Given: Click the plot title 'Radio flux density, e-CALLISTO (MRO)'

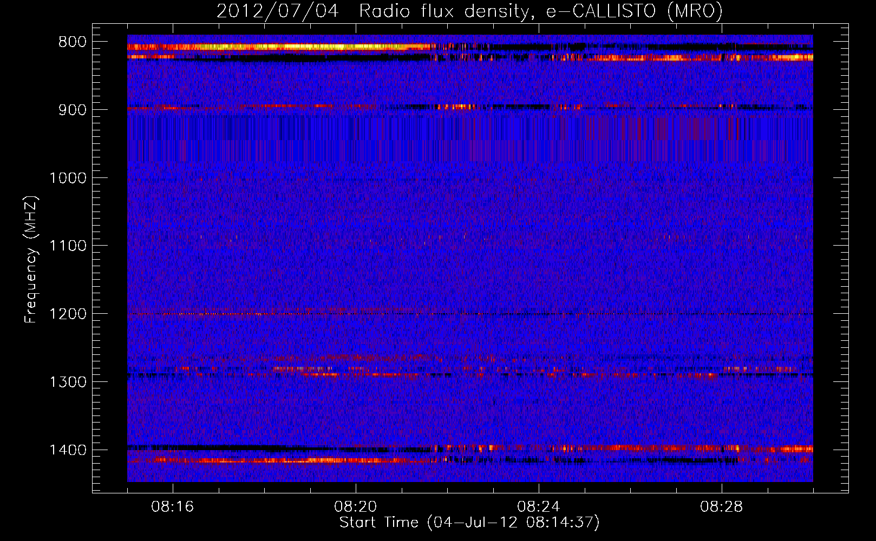Looking at the screenshot, I should coord(541,11).
